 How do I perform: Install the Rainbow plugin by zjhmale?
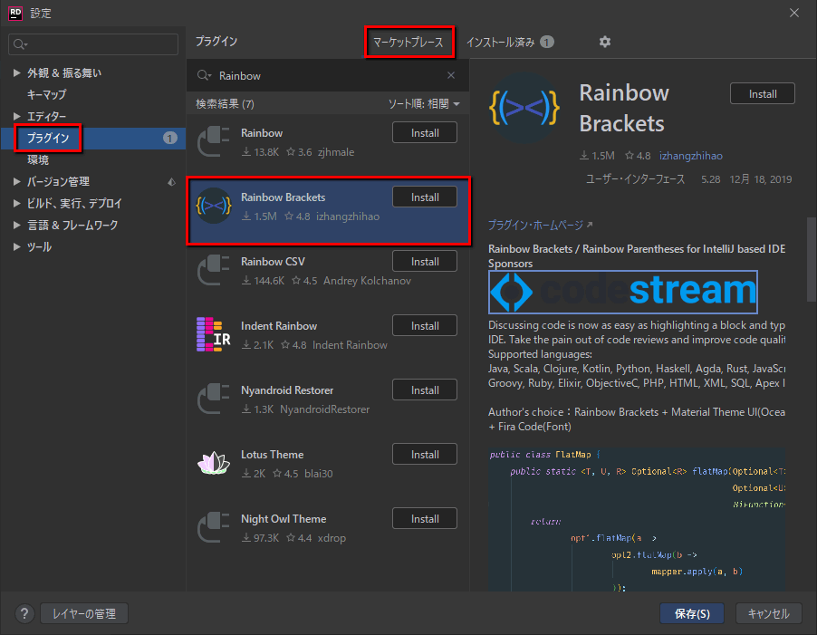click(425, 133)
